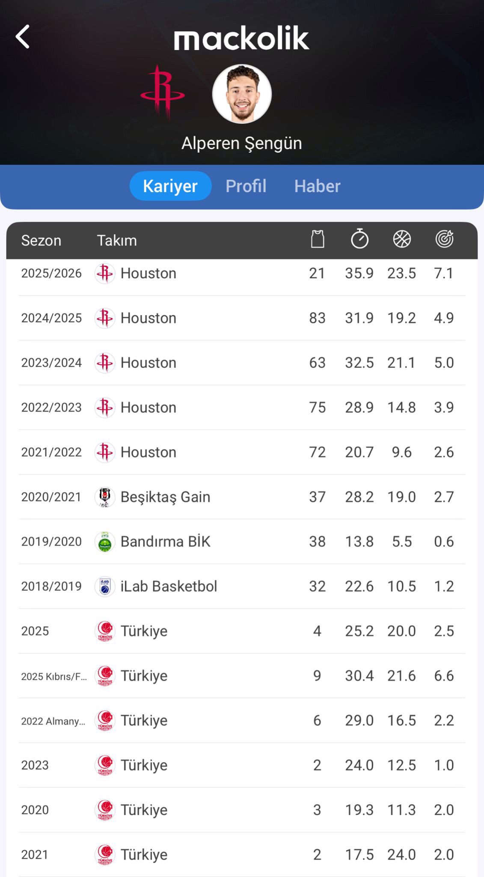Viewport: 484px width, 877px height.
Task: Tap Alperen Şengün's profile photo
Action: tap(242, 94)
